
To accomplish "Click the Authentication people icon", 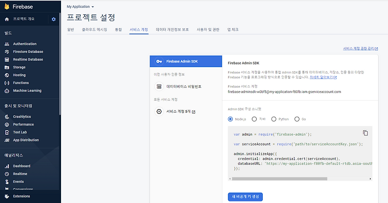I will pos(7,44).
